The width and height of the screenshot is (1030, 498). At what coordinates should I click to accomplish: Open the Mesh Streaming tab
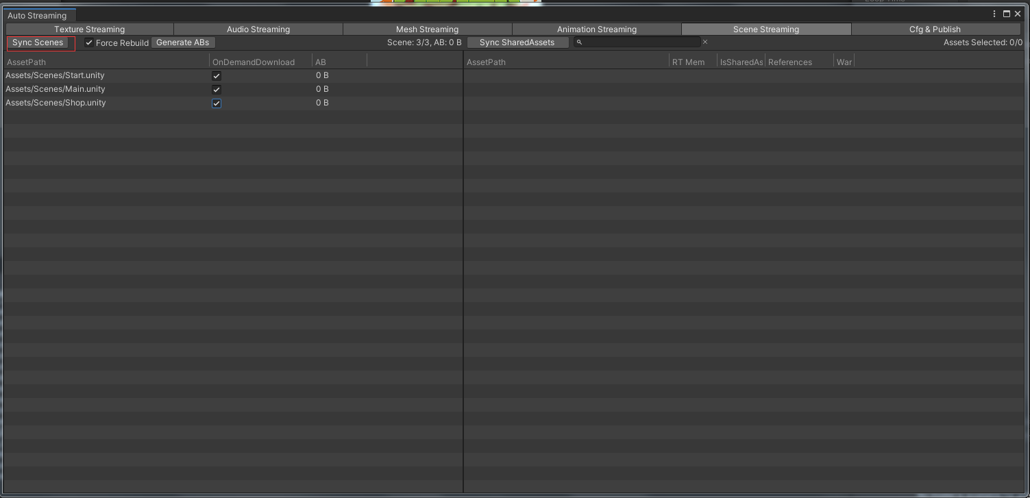428,29
